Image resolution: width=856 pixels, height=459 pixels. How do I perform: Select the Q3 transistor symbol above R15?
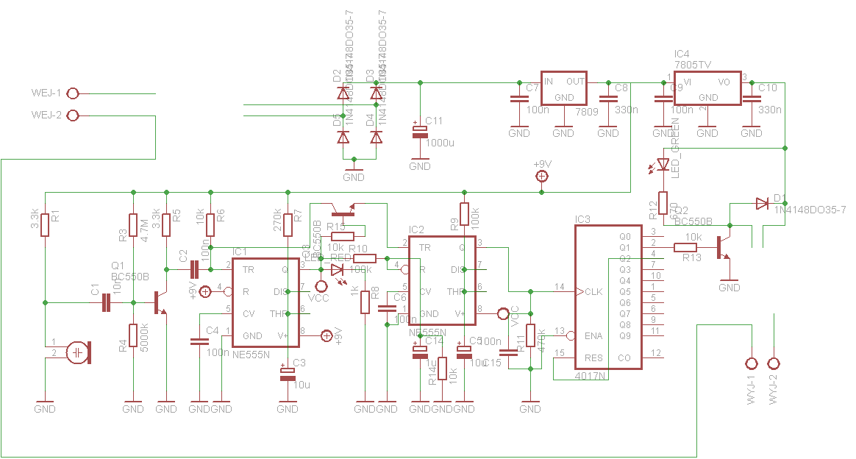[x=343, y=210]
